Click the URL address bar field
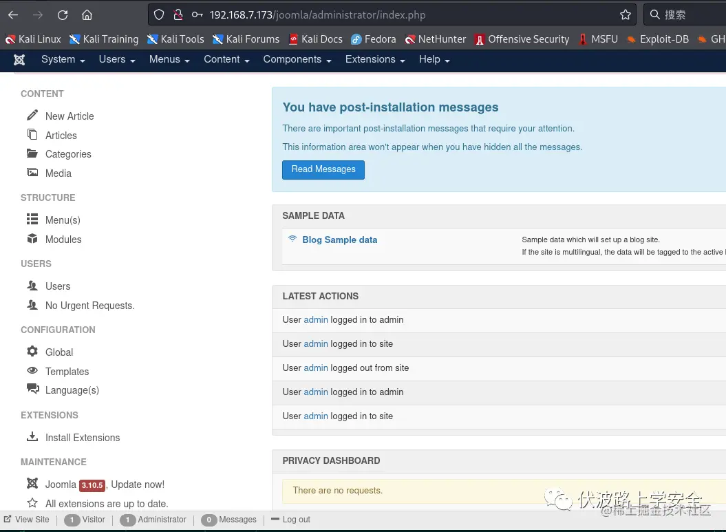 [392, 15]
